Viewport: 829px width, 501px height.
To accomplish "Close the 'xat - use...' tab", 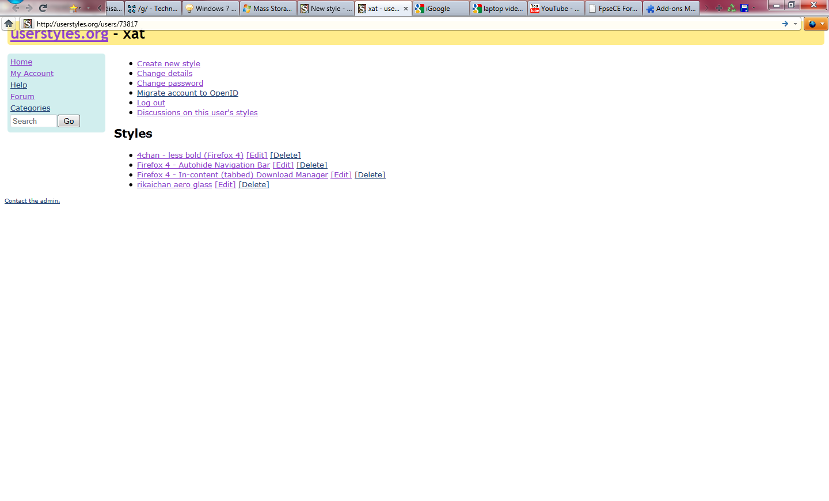I will (x=406, y=9).
